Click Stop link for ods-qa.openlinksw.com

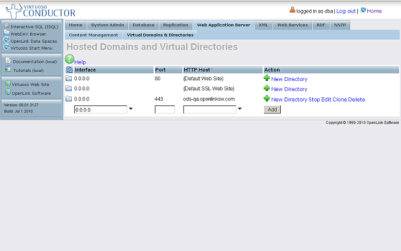(314, 99)
